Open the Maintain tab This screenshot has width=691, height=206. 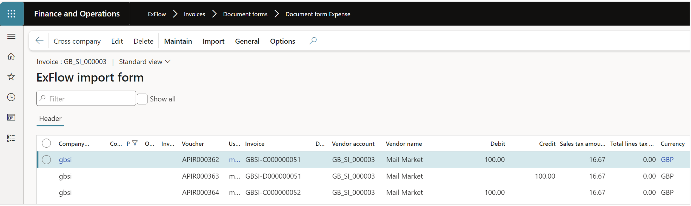[x=178, y=41]
